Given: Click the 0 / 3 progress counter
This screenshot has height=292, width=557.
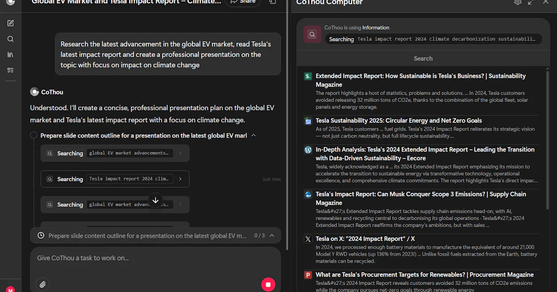Looking at the screenshot, I should click(259, 235).
